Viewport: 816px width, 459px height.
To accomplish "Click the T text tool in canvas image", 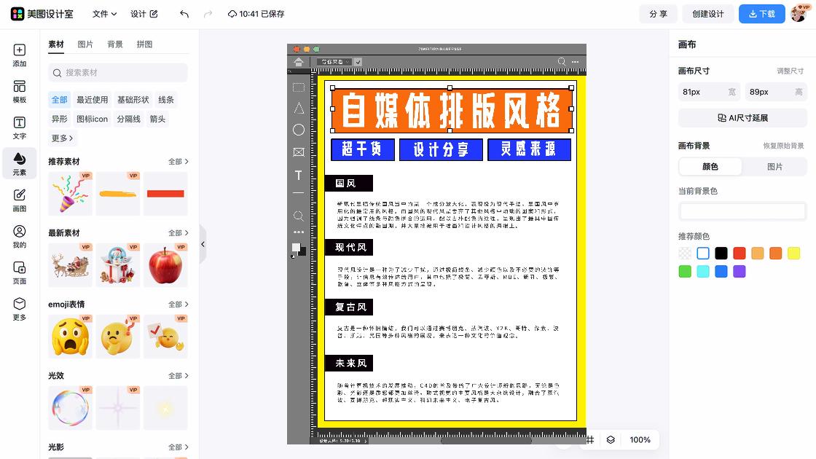I will [x=298, y=176].
